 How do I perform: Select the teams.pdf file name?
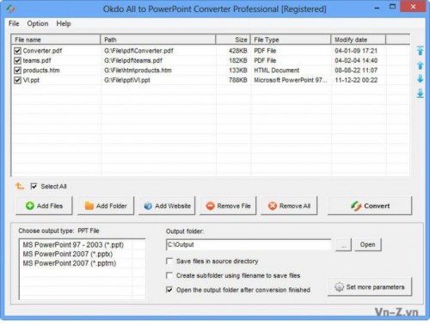pos(37,60)
